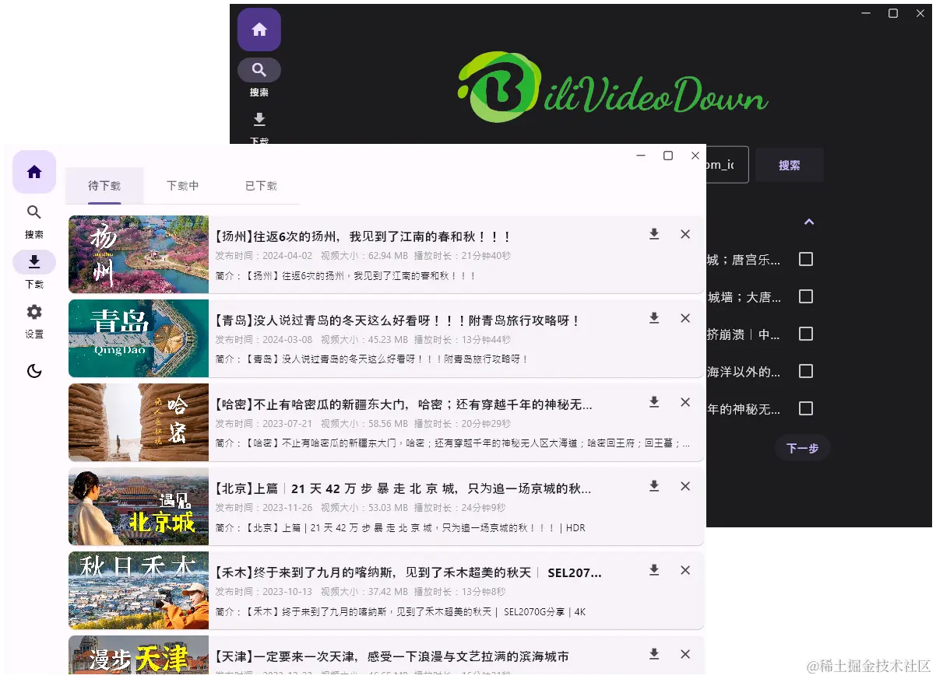This screenshot has height=679, width=936.
Task: Remove the 青岛 video from list
Action: pyautogui.click(x=685, y=318)
